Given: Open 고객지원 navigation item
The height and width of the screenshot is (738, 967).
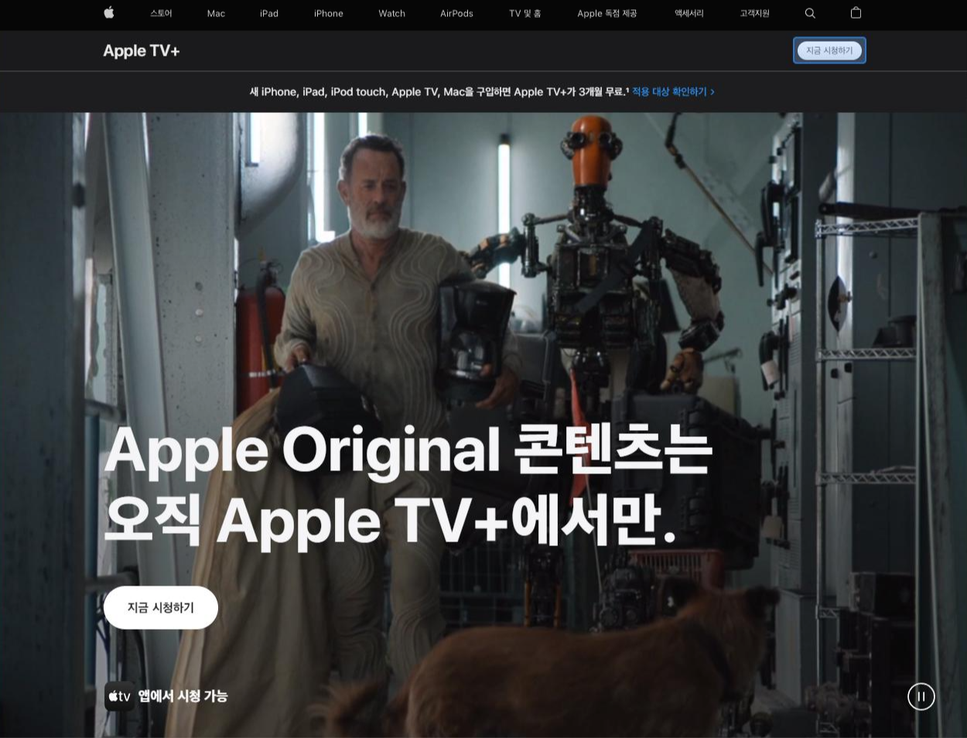Looking at the screenshot, I should (754, 13).
